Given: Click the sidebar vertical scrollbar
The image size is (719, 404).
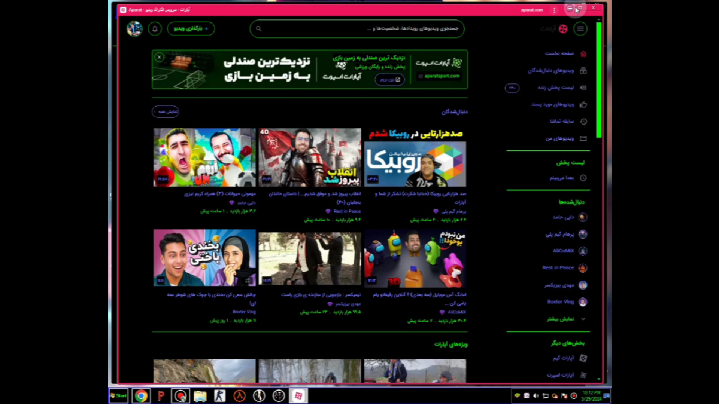Looking at the screenshot, I should (598, 80).
